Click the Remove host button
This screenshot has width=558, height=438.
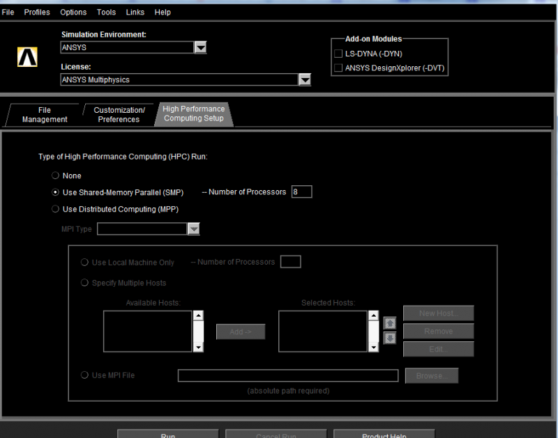pos(439,331)
